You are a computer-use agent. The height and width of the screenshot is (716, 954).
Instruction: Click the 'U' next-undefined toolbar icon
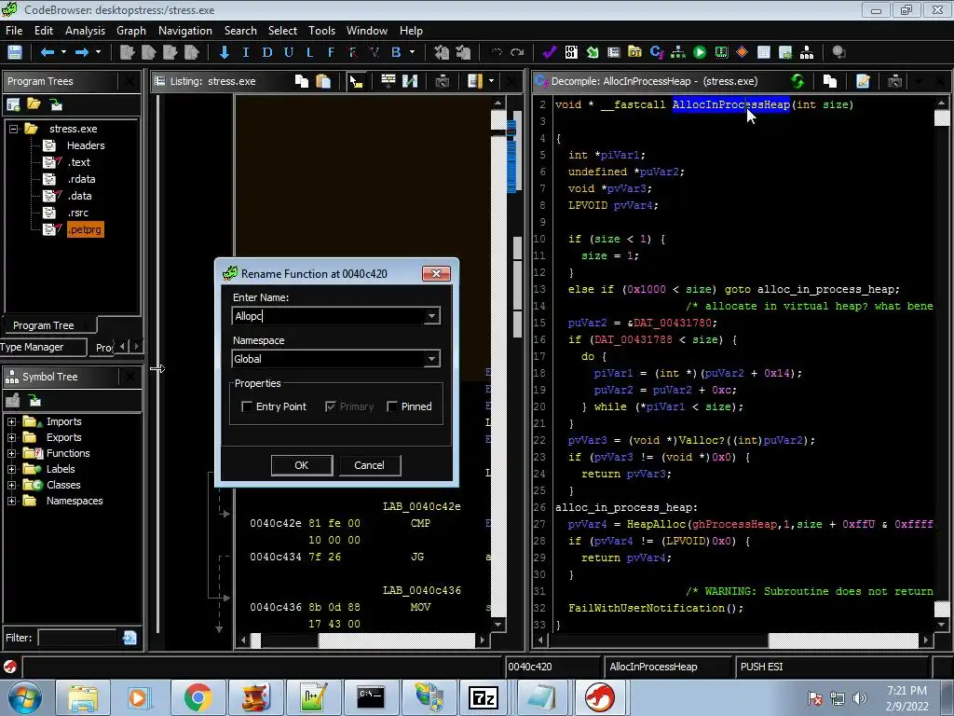pos(289,52)
